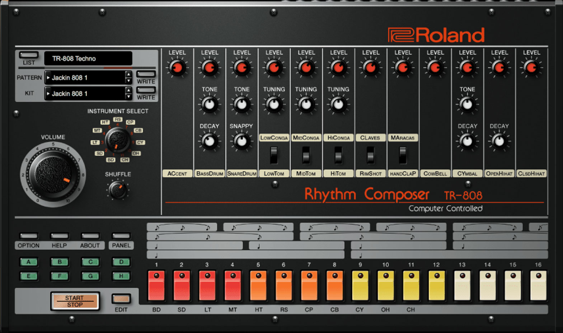Viewport: 563px width, 333px height.
Task: Click the Snare Drum Snappy knob
Action: coord(241,141)
